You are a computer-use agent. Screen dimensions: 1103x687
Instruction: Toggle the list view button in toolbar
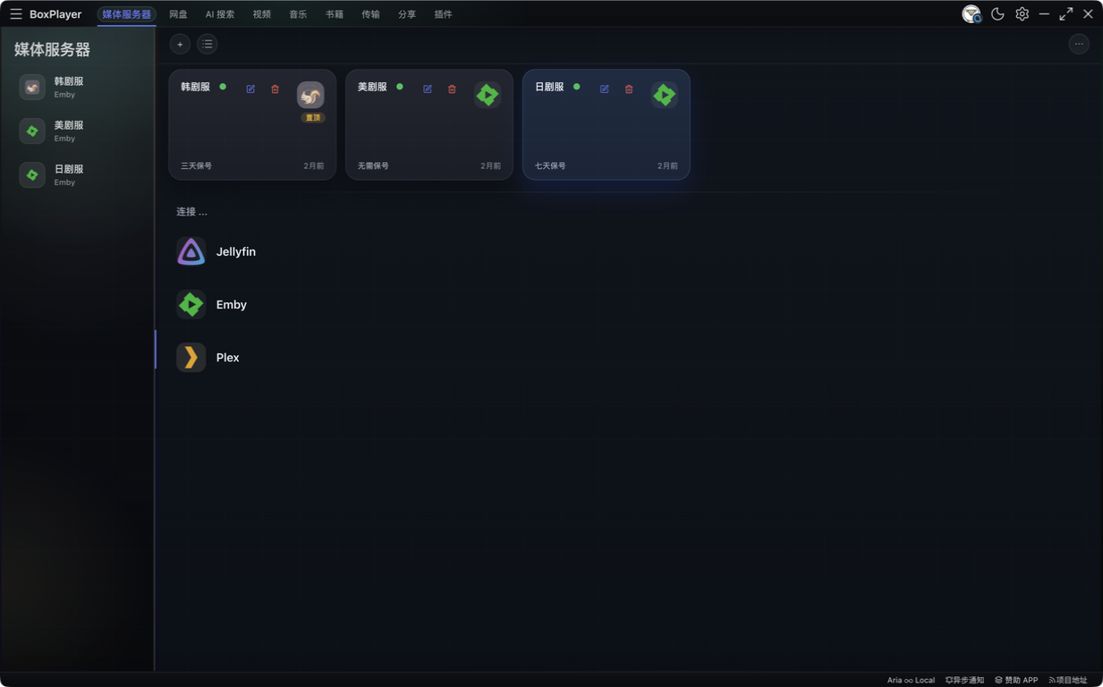pyautogui.click(x=208, y=44)
